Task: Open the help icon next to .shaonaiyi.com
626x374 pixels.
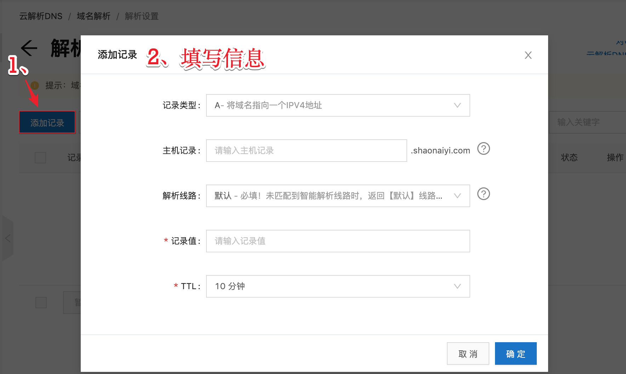Action: tap(484, 149)
